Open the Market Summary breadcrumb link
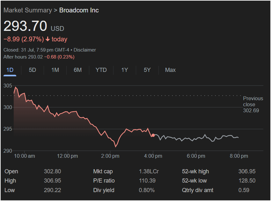The height and width of the screenshot is (201, 271). pyautogui.click(x=28, y=10)
